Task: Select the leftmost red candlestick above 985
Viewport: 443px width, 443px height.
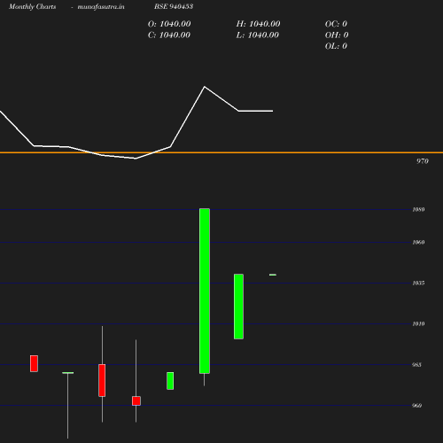Action: (x=34, y=363)
